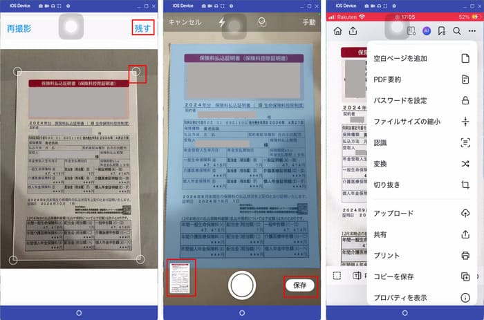This screenshot has width=484, height=320.
Task: Tap キャンセル in the middle window
Action: coord(185,22)
